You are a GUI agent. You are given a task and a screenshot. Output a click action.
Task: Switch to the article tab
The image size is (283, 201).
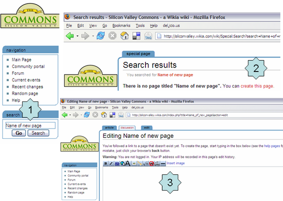pyautogui.click(x=109, y=128)
